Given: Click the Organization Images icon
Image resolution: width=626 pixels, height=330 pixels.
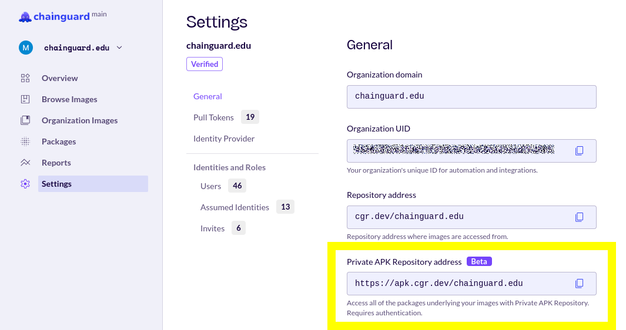Looking at the screenshot, I should 25,120.
